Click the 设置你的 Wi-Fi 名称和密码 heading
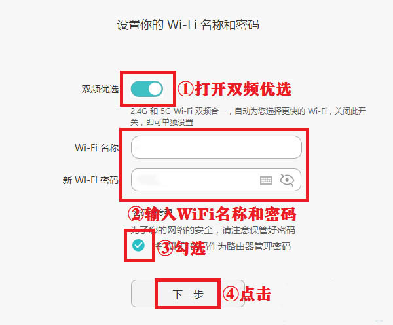Viewport: 393px width, 325px height. coord(188,25)
